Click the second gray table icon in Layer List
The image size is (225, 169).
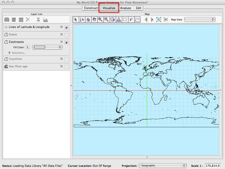click(14, 20)
